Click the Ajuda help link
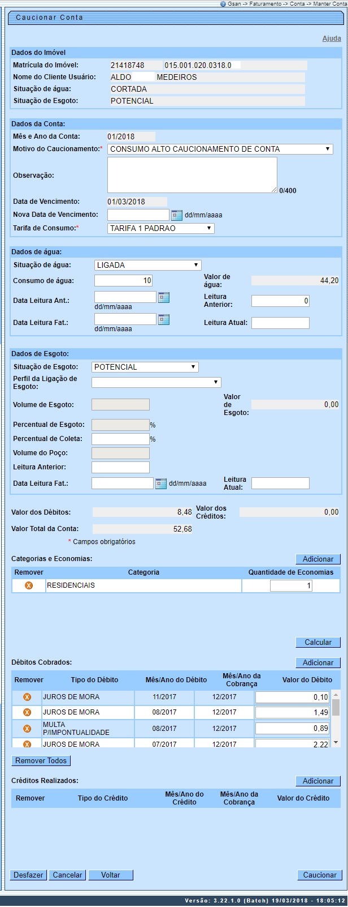 pyautogui.click(x=332, y=38)
